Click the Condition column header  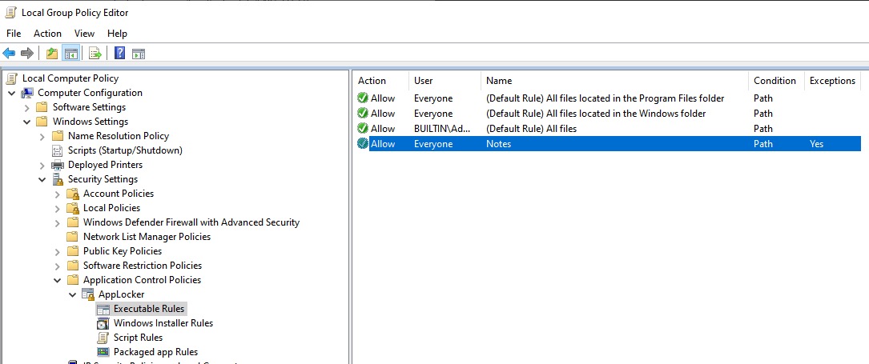[x=774, y=81]
